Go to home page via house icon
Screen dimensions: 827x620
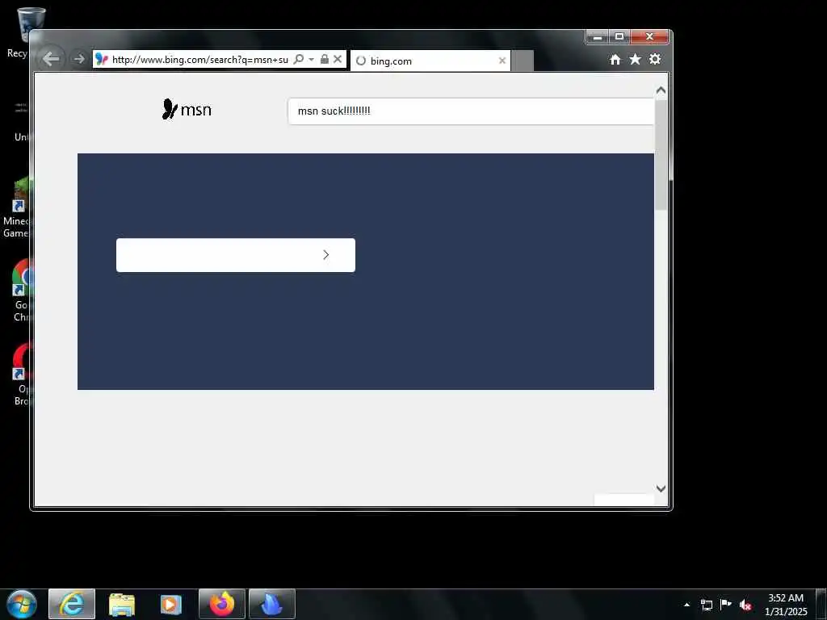(x=615, y=60)
